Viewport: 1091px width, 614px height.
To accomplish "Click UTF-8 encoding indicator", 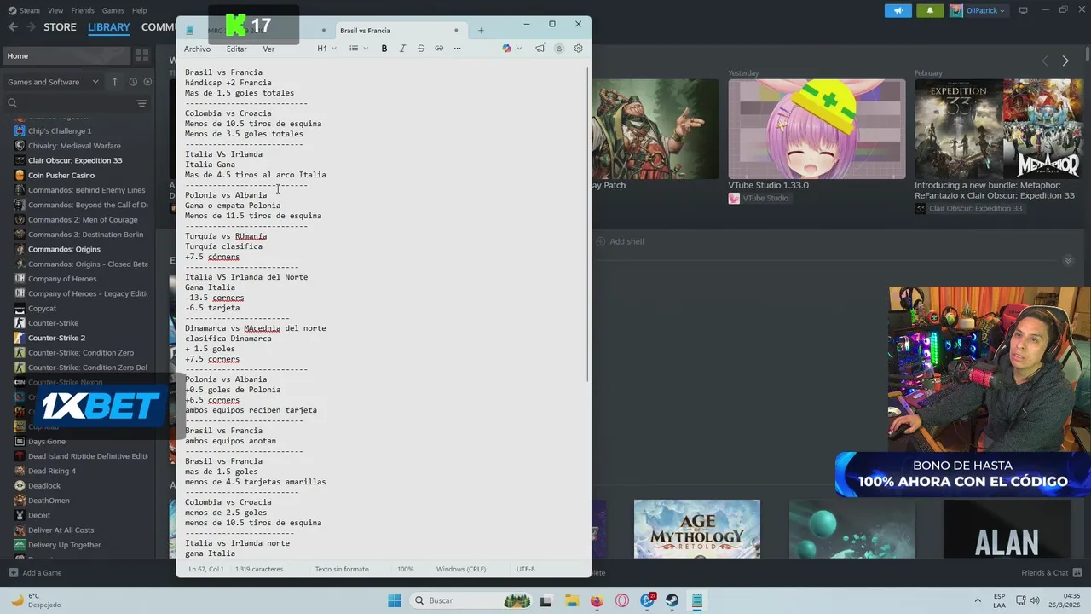I will click(x=525, y=569).
